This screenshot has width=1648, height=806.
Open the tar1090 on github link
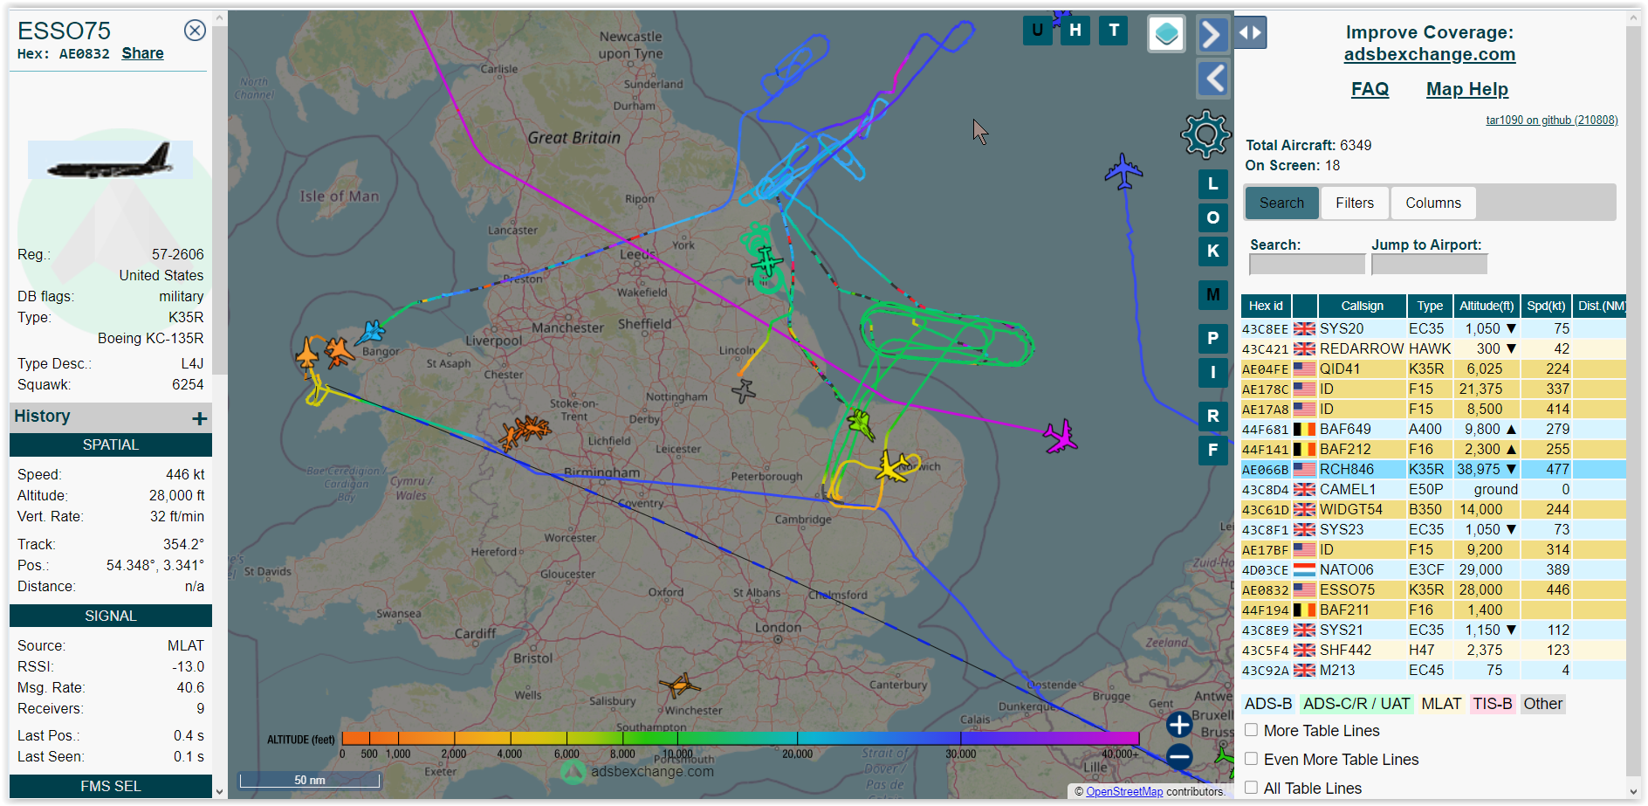1551,121
